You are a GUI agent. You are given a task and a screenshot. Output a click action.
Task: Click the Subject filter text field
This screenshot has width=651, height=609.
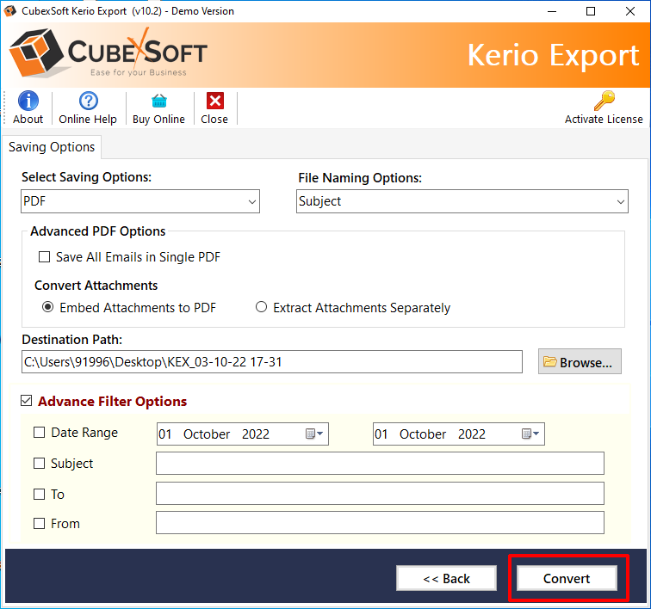point(380,464)
